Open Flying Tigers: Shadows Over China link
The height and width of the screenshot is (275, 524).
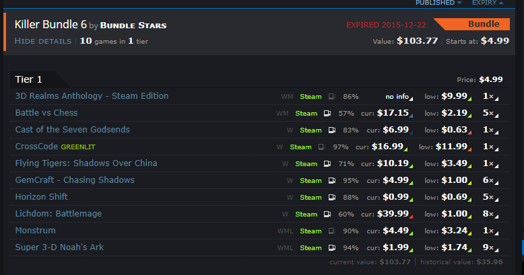point(86,163)
